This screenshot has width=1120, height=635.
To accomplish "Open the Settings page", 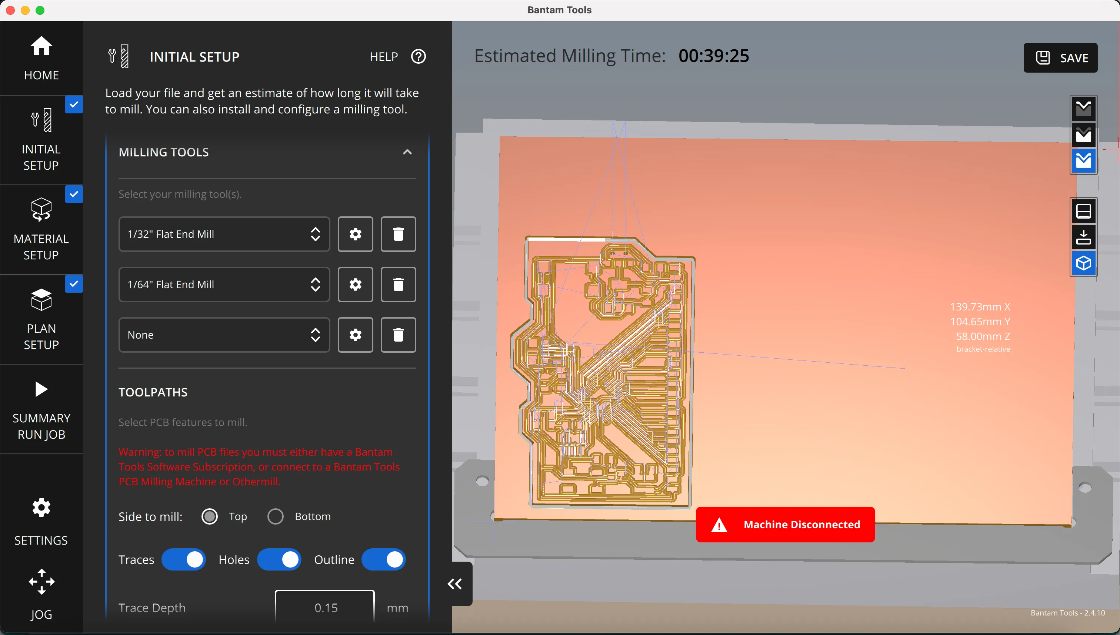I will tap(41, 521).
